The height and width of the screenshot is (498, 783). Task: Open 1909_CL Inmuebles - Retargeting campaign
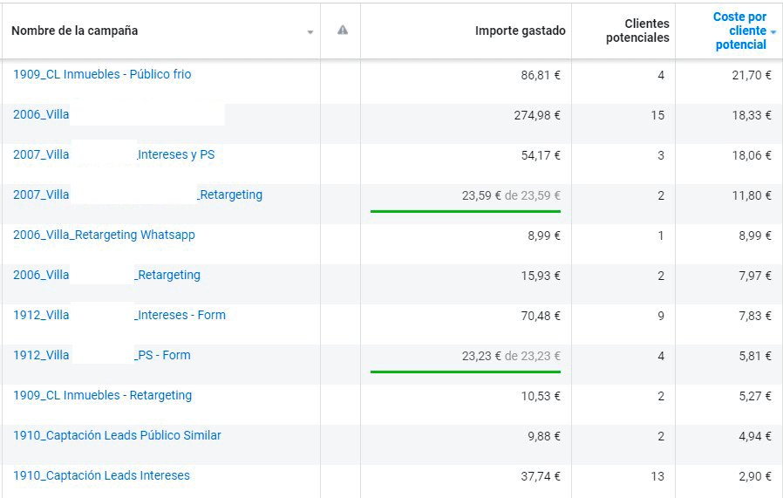coord(102,396)
